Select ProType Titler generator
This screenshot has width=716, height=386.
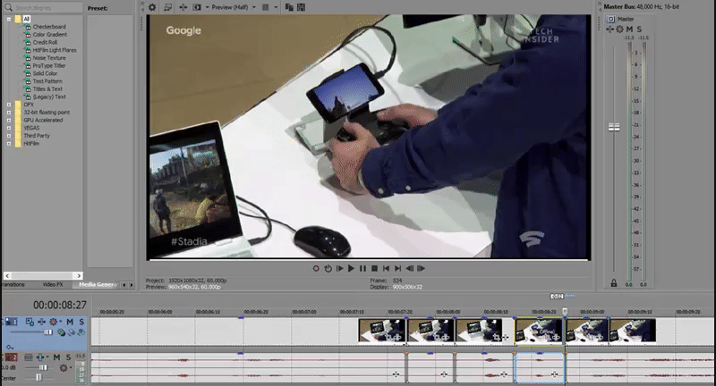[x=49, y=65]
